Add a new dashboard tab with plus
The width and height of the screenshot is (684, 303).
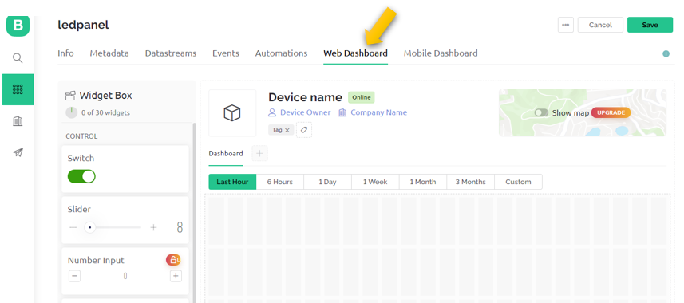coord(259,153)
